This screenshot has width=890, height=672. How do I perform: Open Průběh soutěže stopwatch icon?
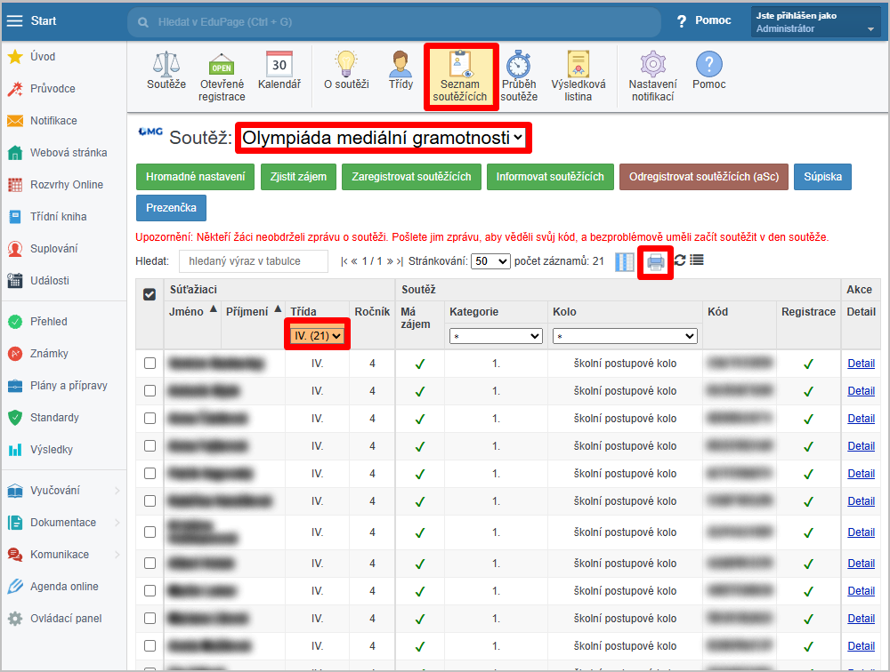point(518,76)
